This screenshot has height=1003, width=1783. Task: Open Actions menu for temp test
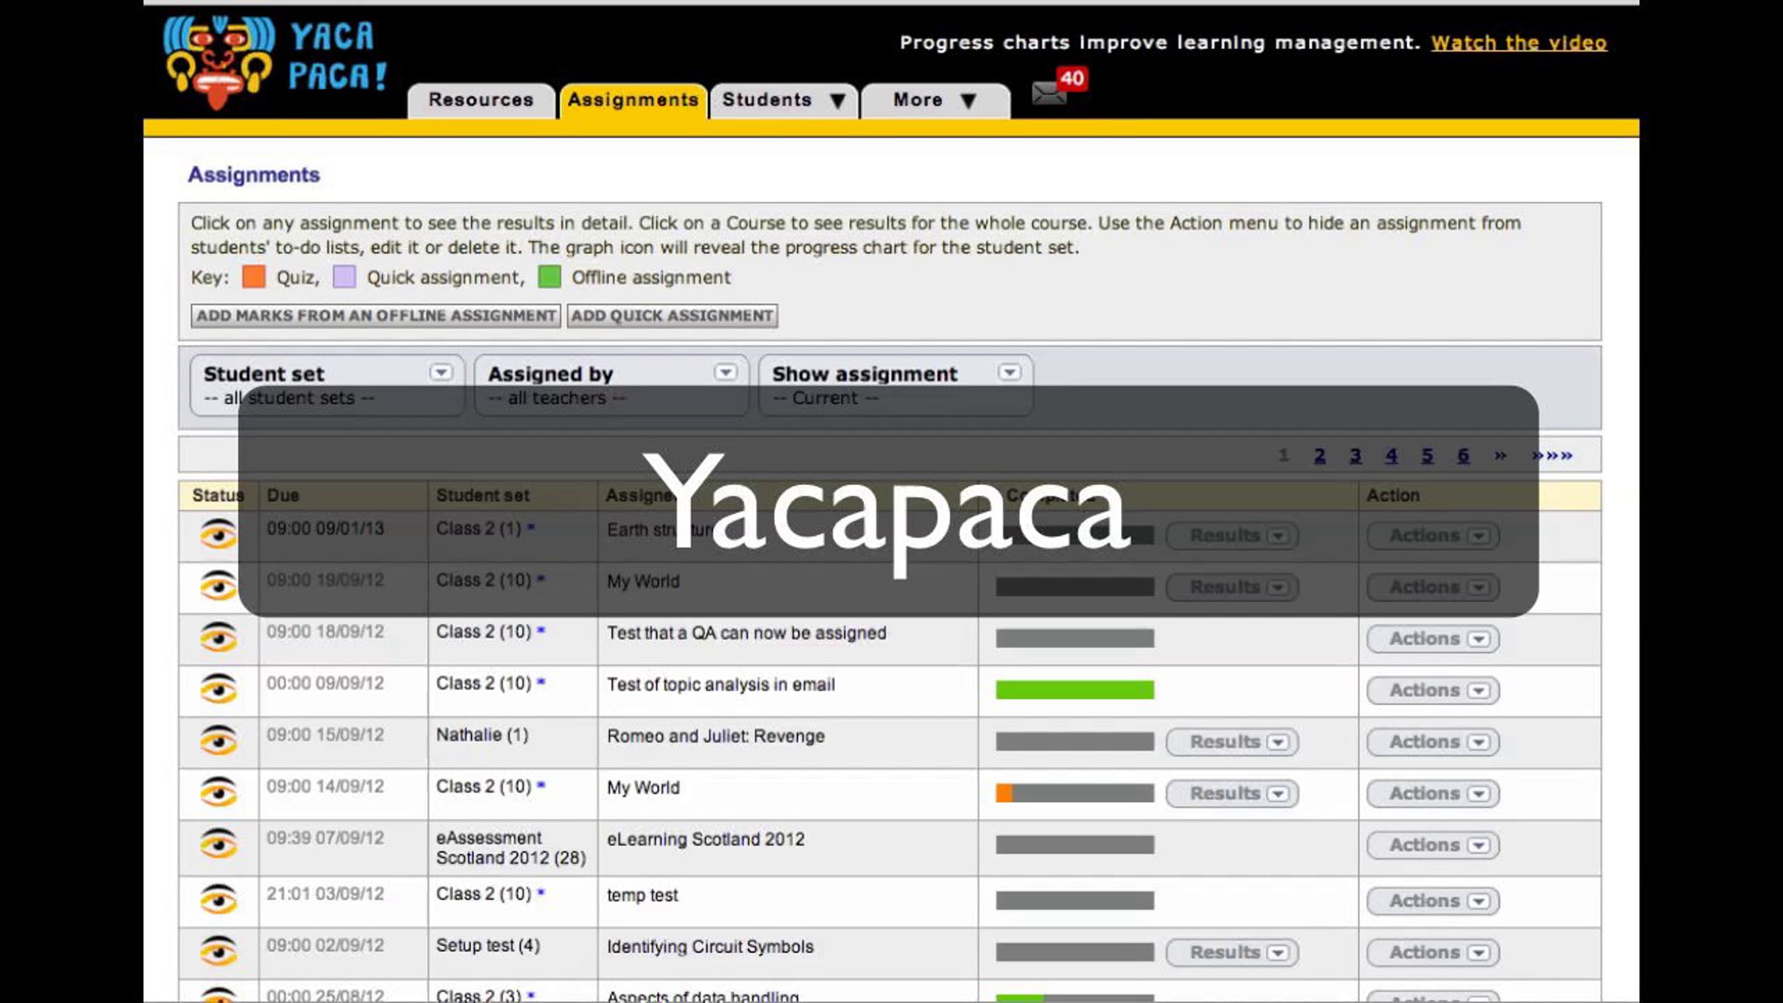(1433, 901)
